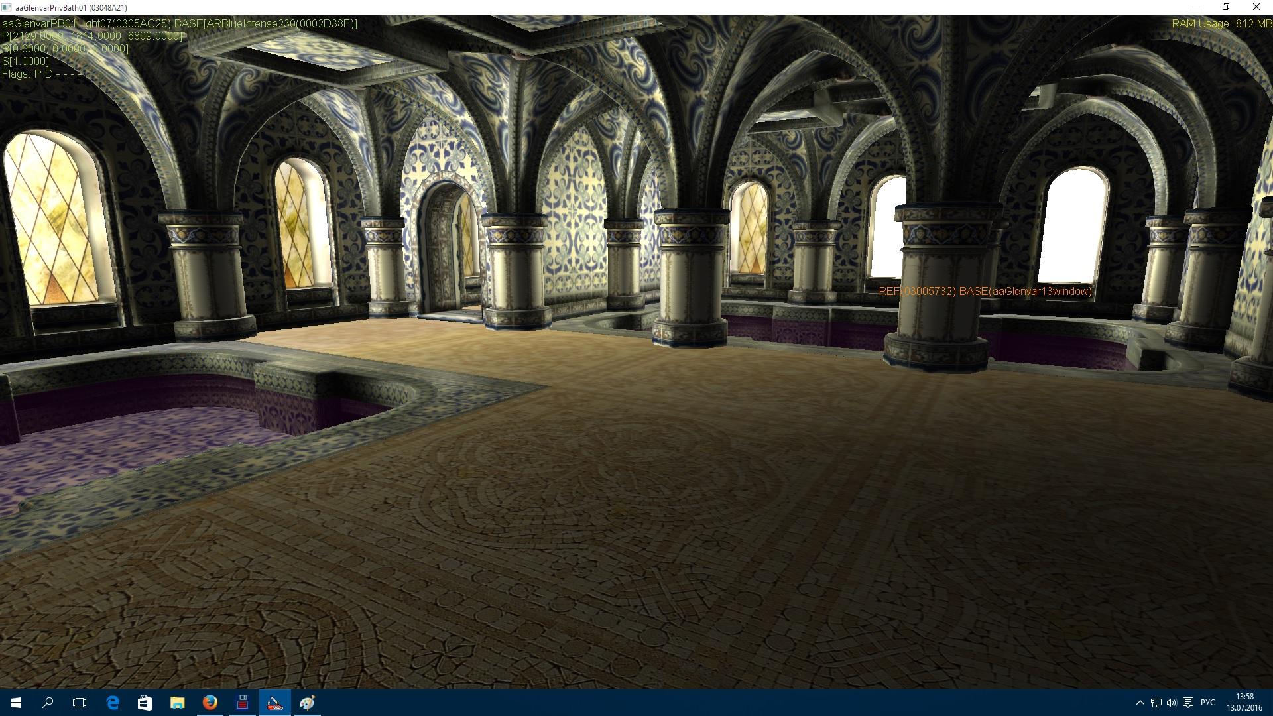Open the volume speaker tray control
Image resolution: width=1273 pixels, height=716 pixels.
point(1172,703)
